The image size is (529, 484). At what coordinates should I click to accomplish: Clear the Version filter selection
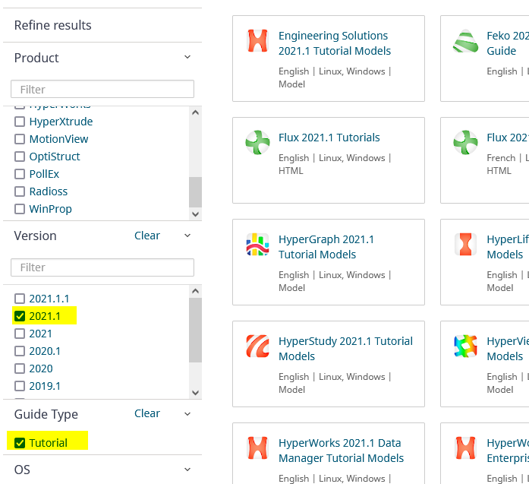[147, 236]
